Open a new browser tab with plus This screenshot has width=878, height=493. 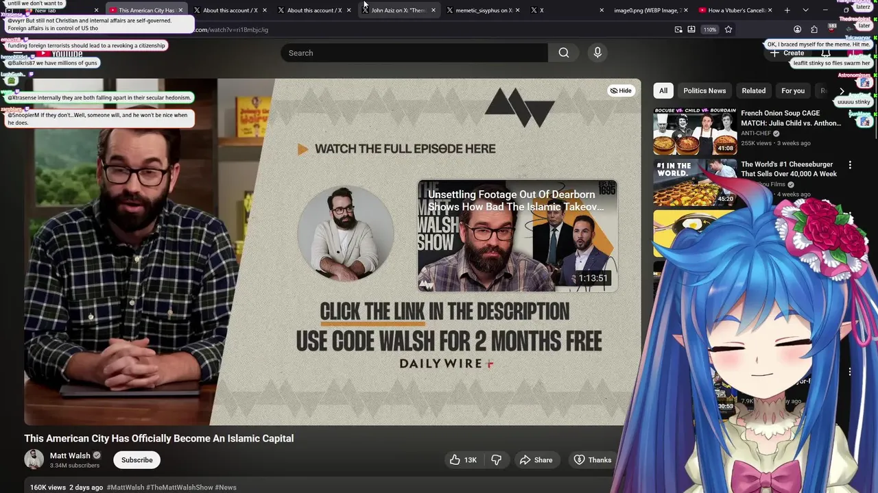(787, 10)
